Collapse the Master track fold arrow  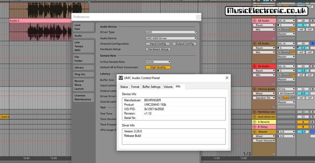click(254, 132)
